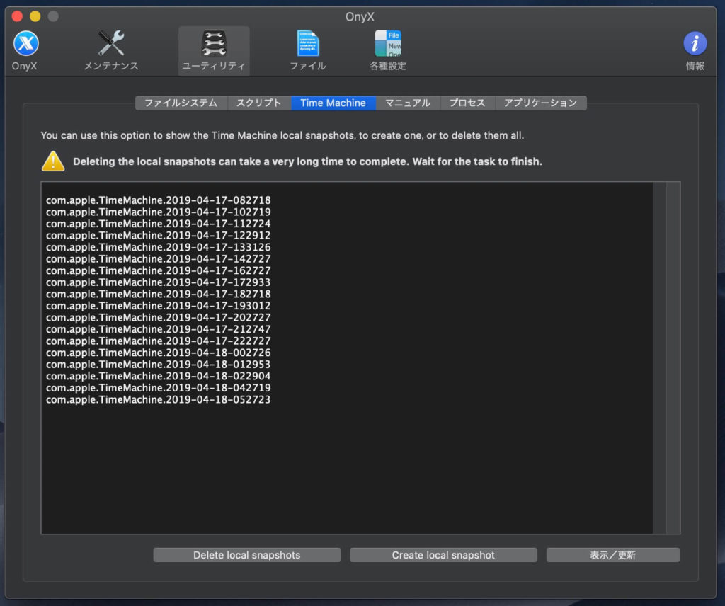Click the snapshot list vertical scrollbar
This screenshot has width=725, height=606.
point(673,358)
